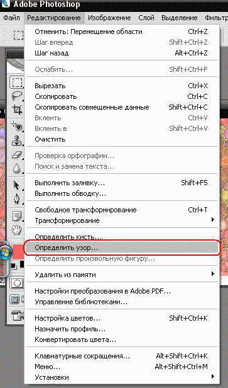Choose the Crop tool

17,109
